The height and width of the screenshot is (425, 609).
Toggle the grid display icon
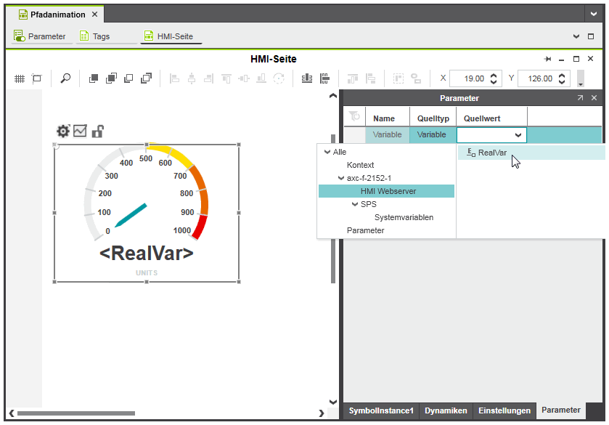[20, 78]
